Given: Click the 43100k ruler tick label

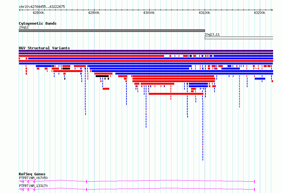Looking at the screenshot, I should [204, 13].
